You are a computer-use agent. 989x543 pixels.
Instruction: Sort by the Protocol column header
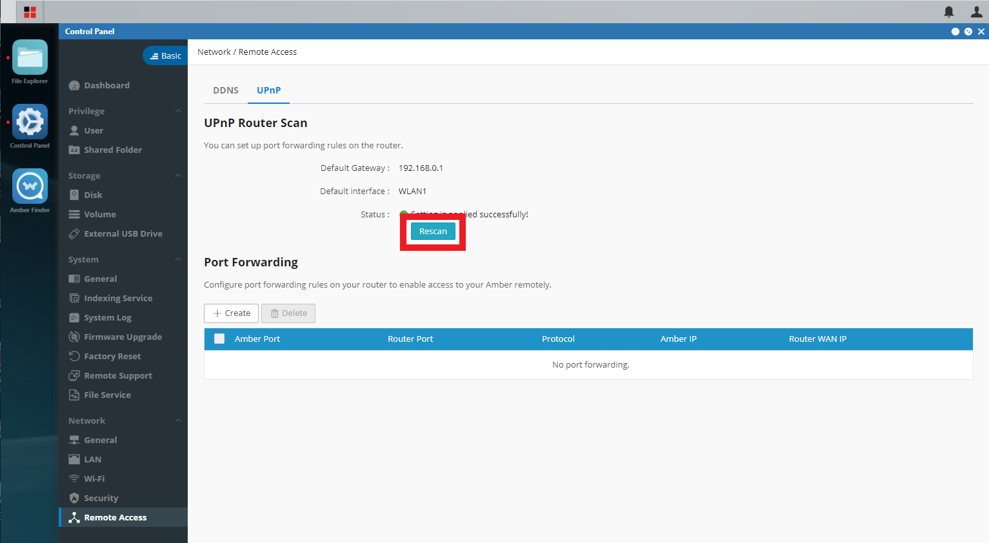click(x=558, y=339)
